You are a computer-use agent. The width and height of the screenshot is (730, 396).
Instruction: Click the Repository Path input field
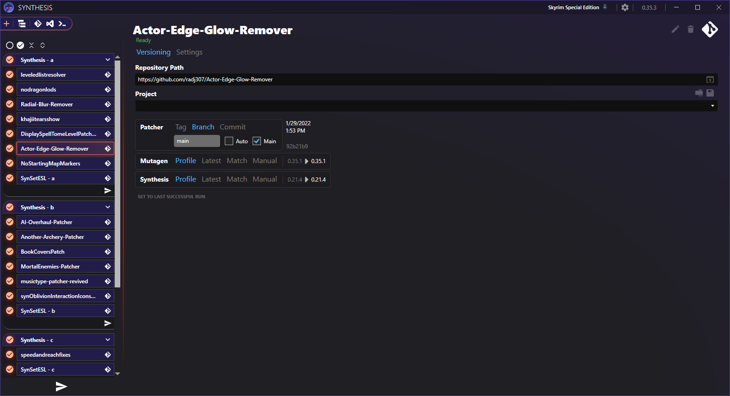pyautogui.click(x=420, y=79)
